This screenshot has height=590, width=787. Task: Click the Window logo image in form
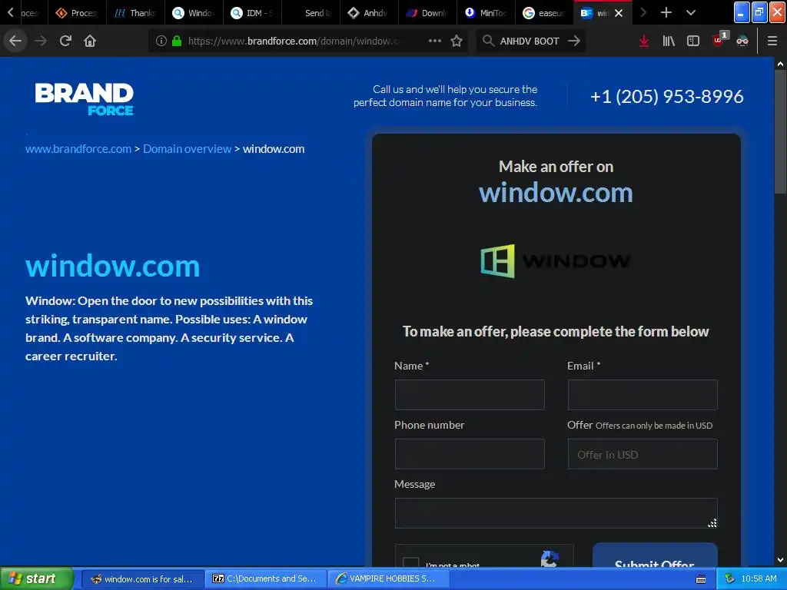coord(556,261)
